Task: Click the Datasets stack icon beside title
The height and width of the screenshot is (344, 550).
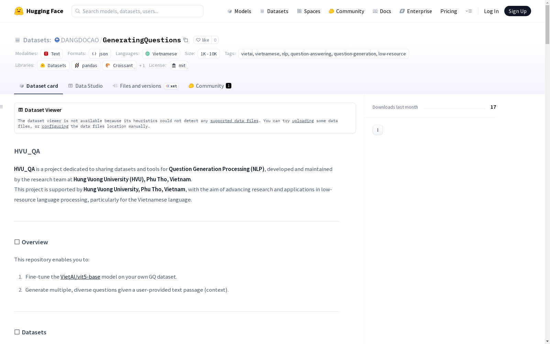Action: (18, 40)
